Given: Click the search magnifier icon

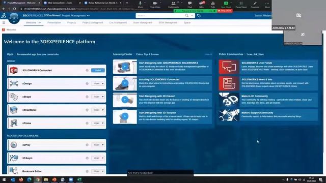Looking at the screenshot, I should point(187,16).
